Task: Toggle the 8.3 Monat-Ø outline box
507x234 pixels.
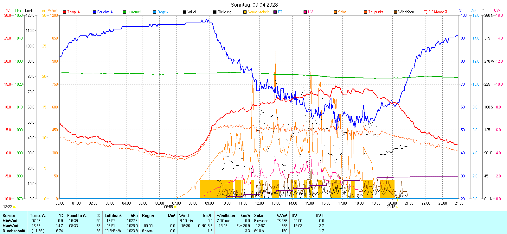Action: (x=426, y=12)
